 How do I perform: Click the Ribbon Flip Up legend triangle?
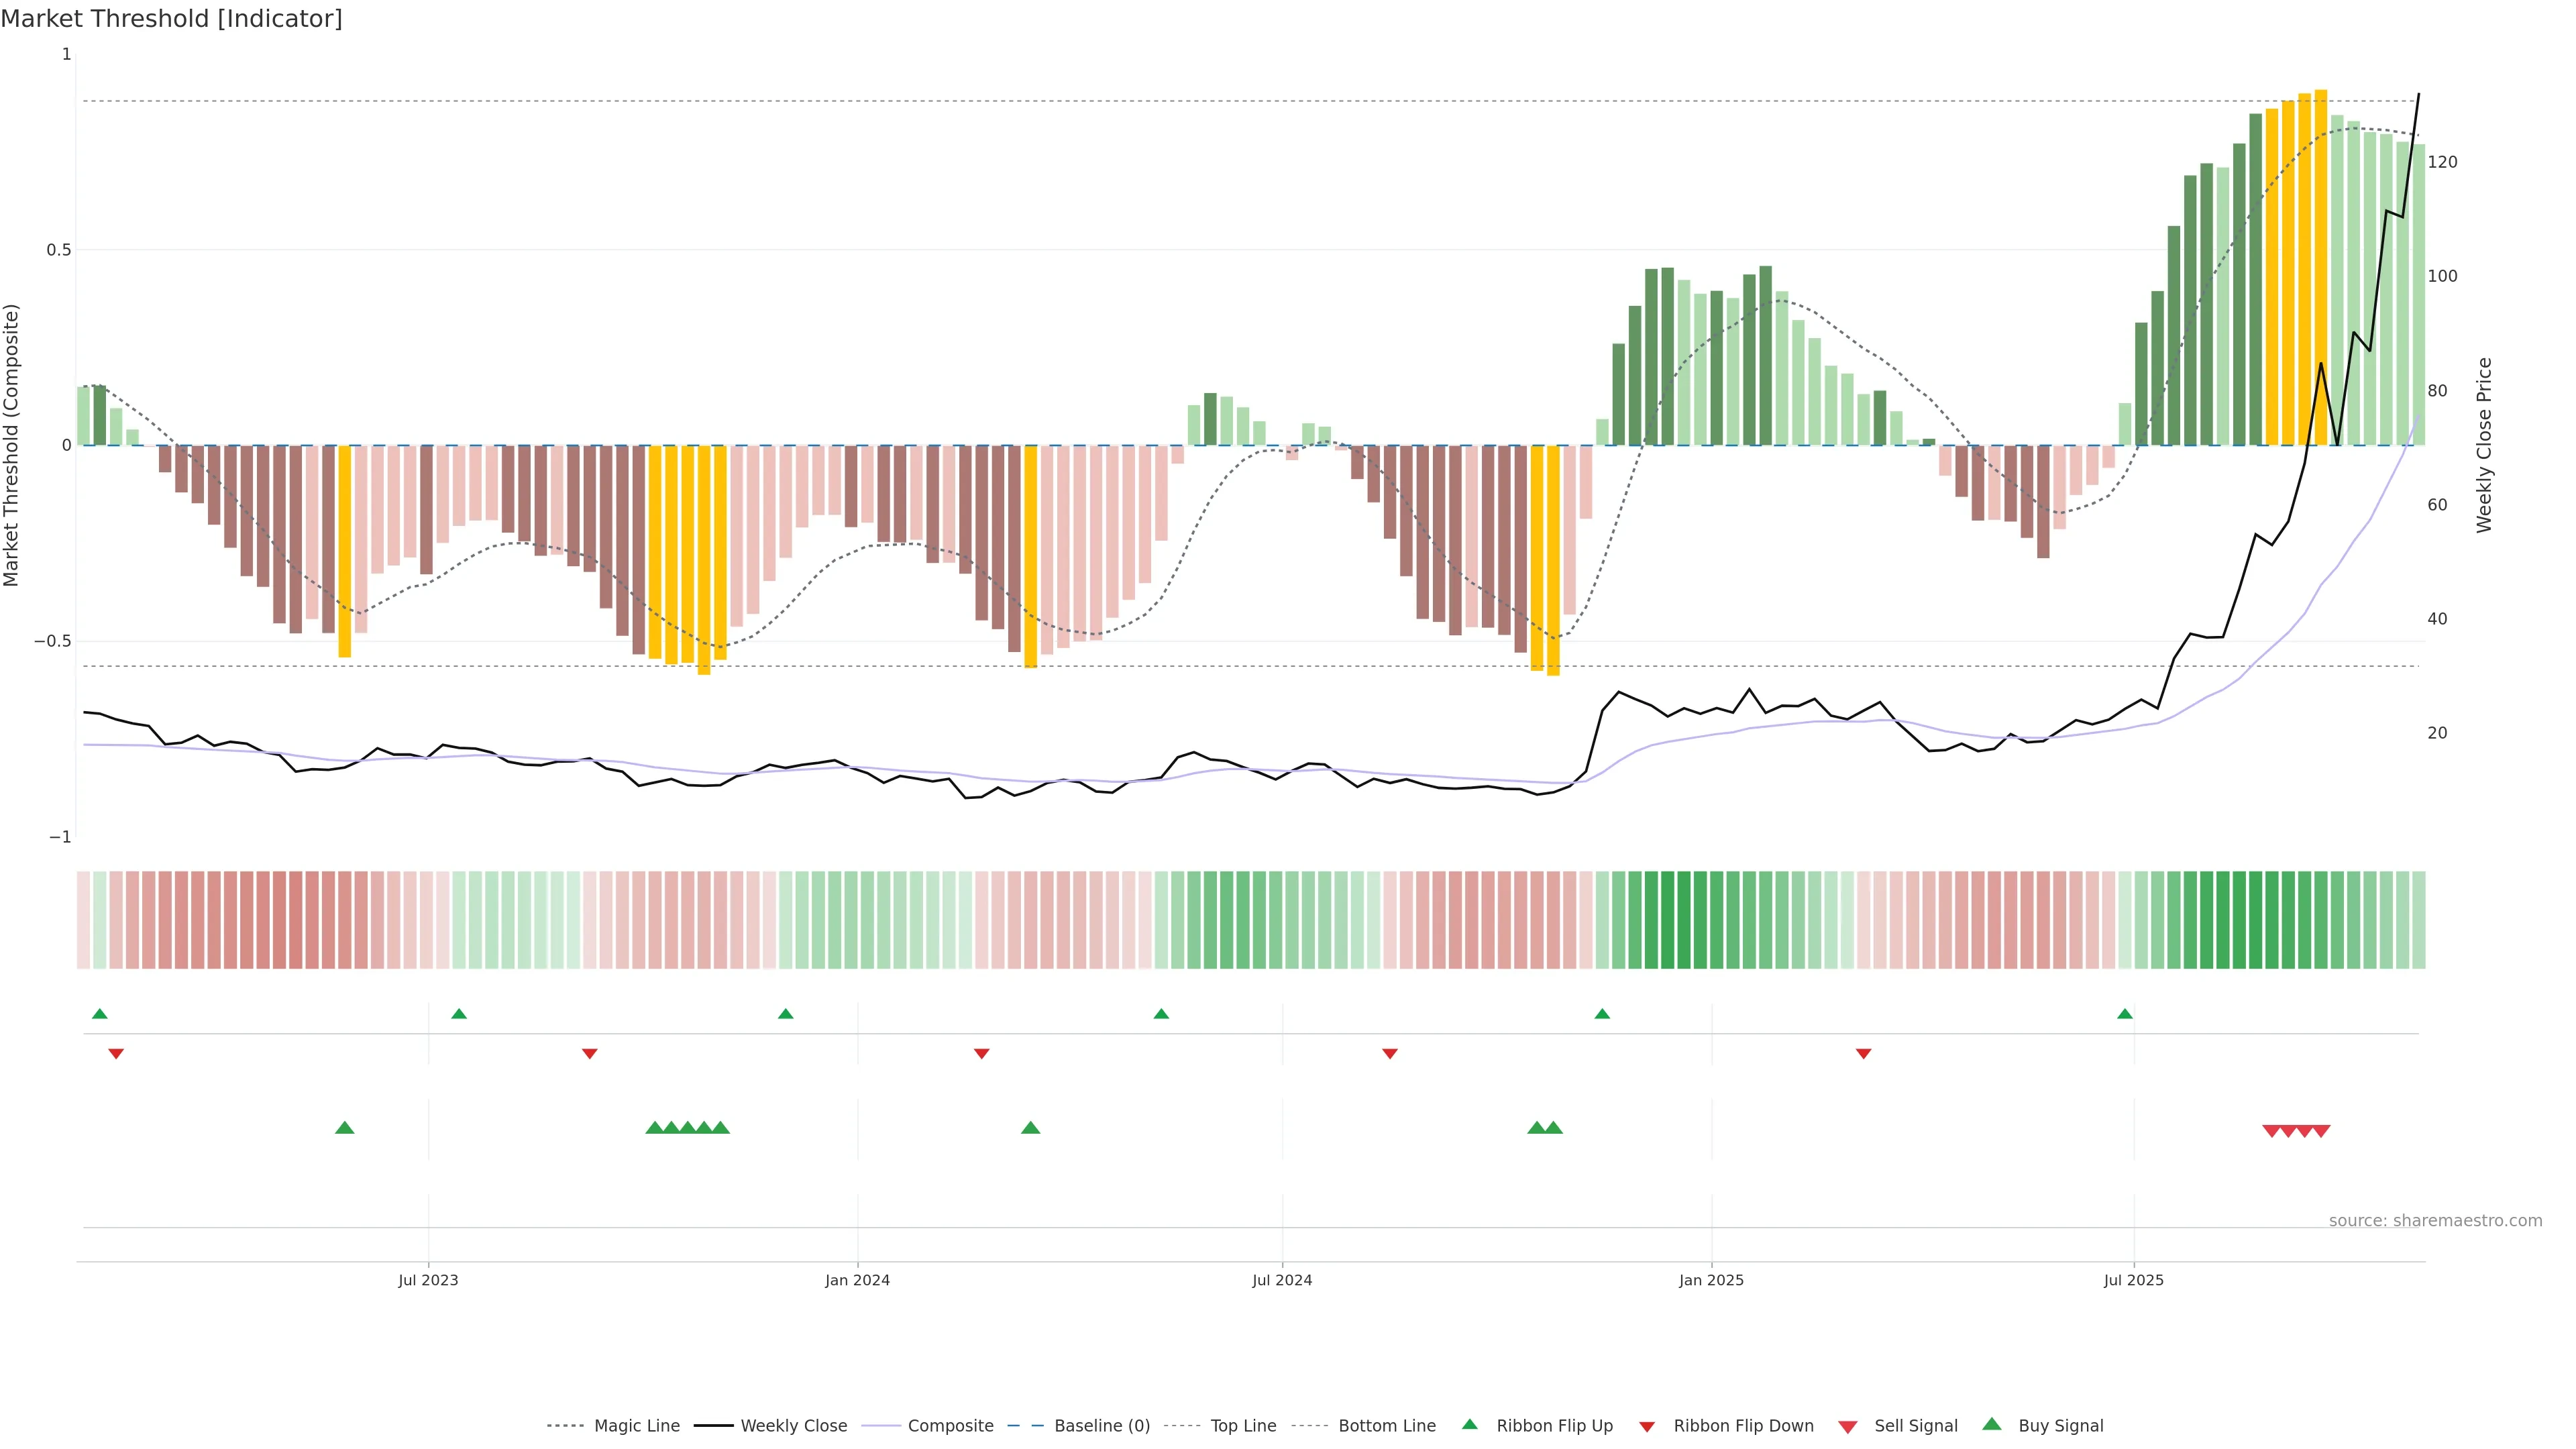[1470, 1424]
